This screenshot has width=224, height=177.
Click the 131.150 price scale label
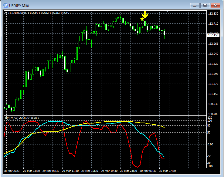tap(213, 94)
